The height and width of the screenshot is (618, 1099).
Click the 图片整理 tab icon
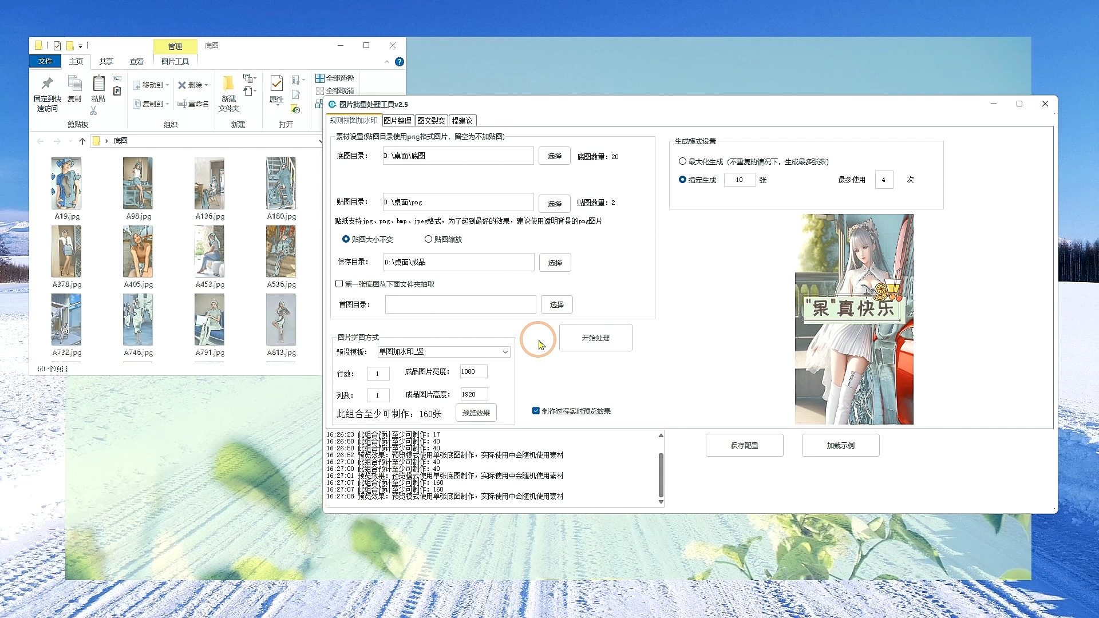pyautogui.click(x=396, y=120)
